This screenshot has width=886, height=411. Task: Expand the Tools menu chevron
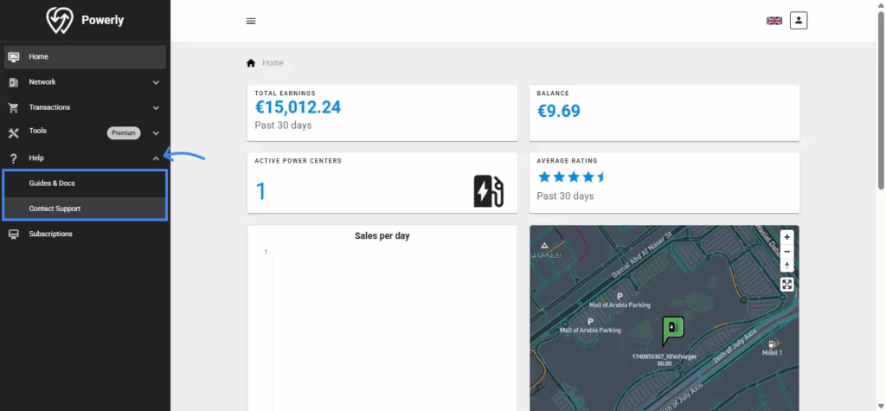tap(156, 133)
